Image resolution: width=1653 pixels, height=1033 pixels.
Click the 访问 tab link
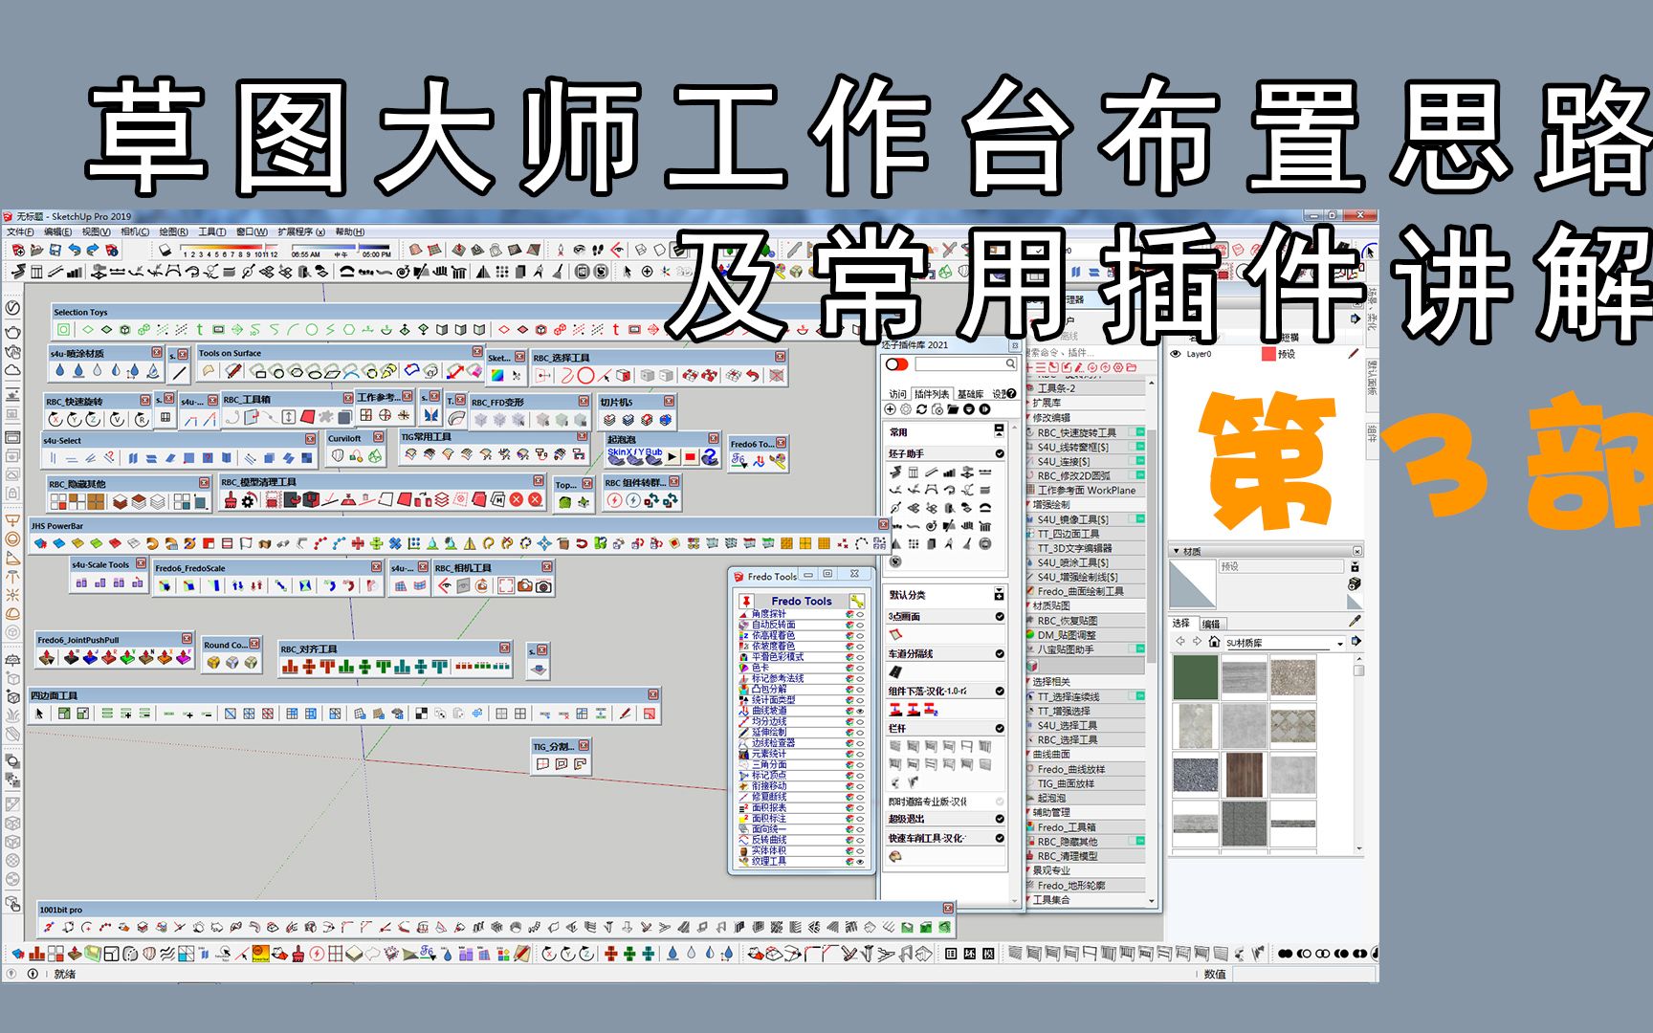click(896, 394)
